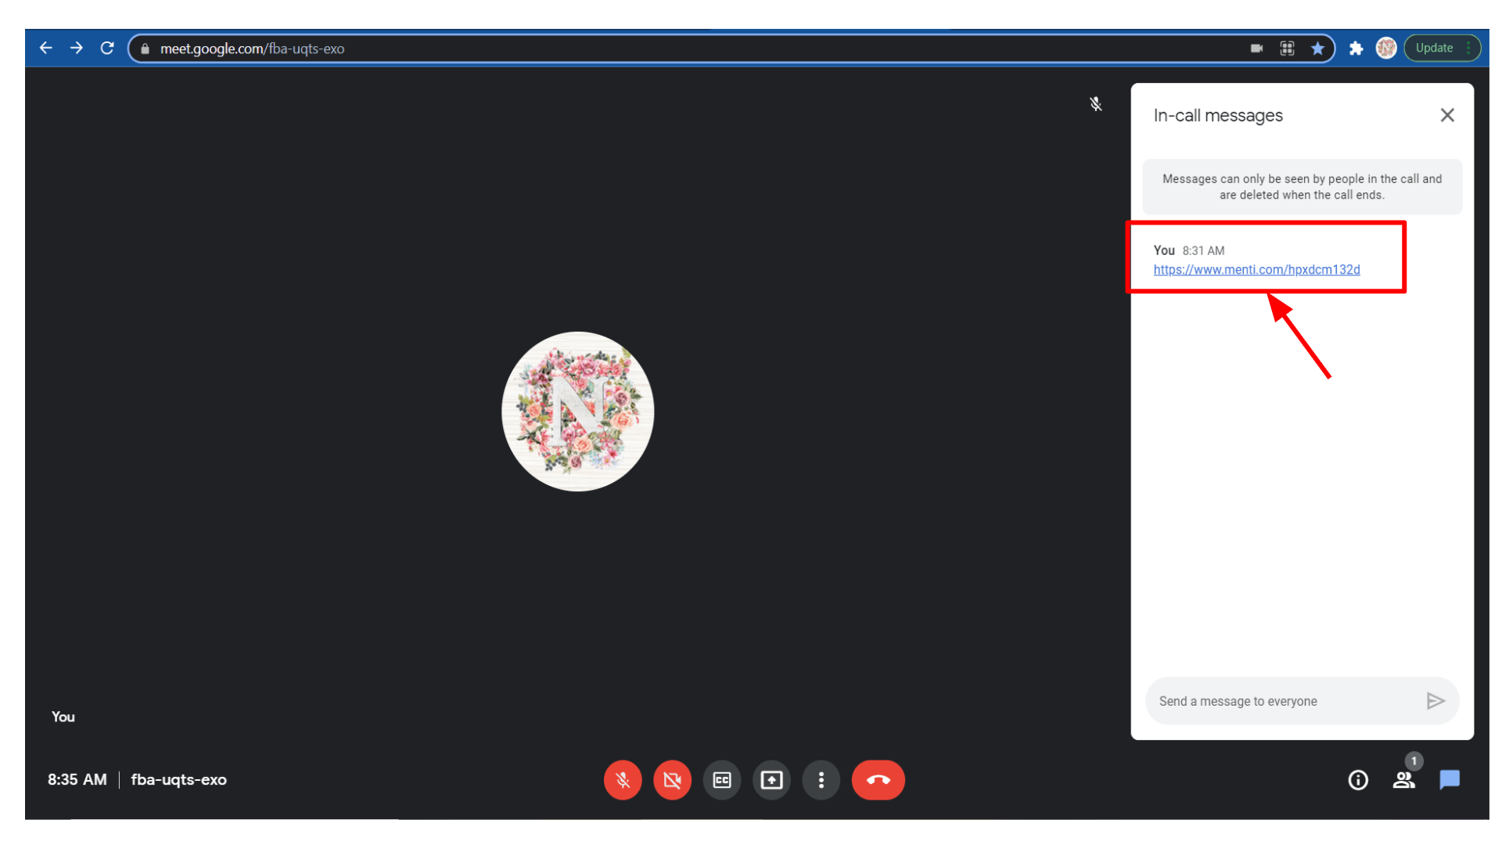The height and width of the screenshot is (845, 1502).
Task: Click the profile avatar tile with N
Action: (x=577, y=412)
